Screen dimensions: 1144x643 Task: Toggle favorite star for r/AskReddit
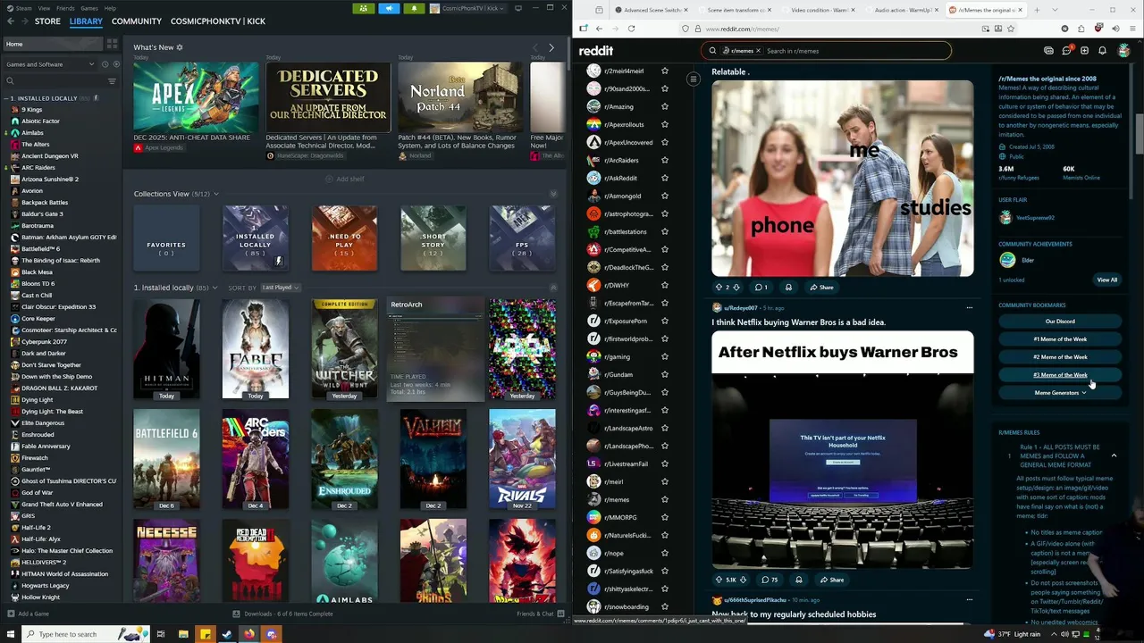(664, 178)
